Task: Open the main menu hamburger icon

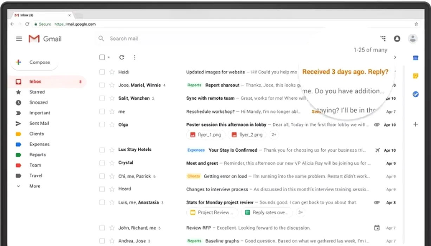Action: point(19,39)
